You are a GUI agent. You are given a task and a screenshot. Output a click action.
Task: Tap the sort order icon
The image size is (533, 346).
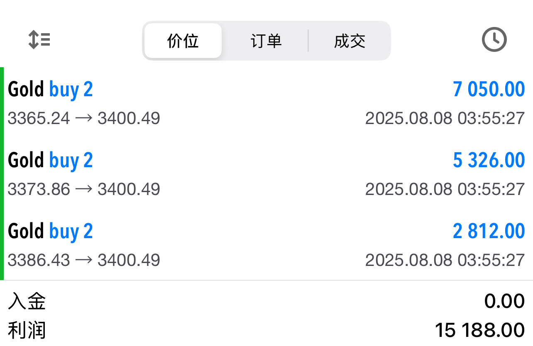(x=39, y=40)
